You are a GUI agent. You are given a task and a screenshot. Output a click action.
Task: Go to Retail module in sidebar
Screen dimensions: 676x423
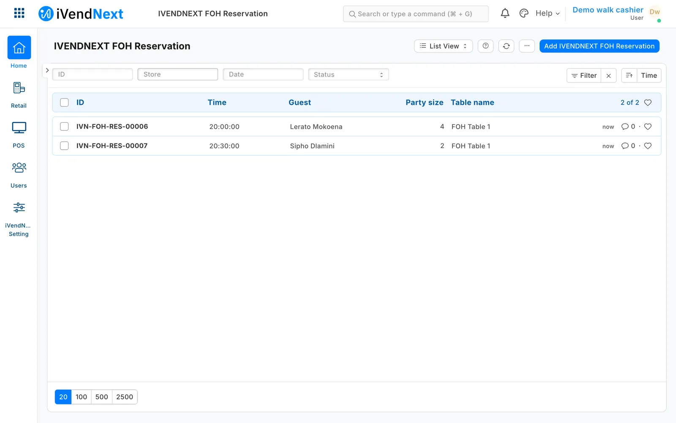19,95
